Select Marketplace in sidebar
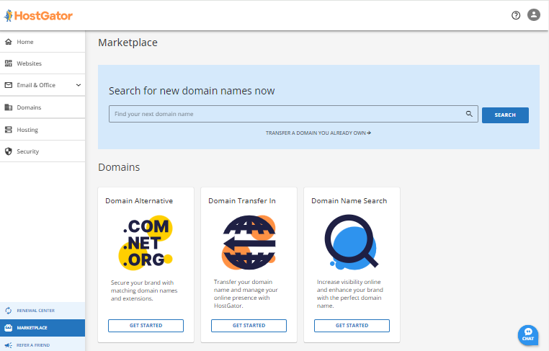Image resolution: width=549 pixels, height=351 pixels. point(43,328)
